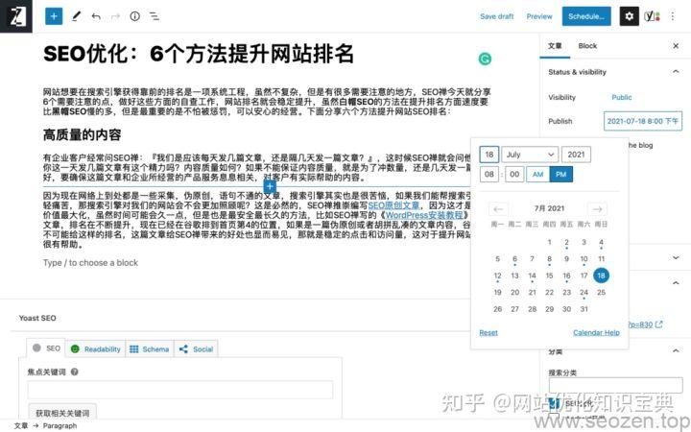Image resolution: width=691 pixels, height=432 pixels.
Task: Click the Schedule... button
Action: (x=585, y=16)
